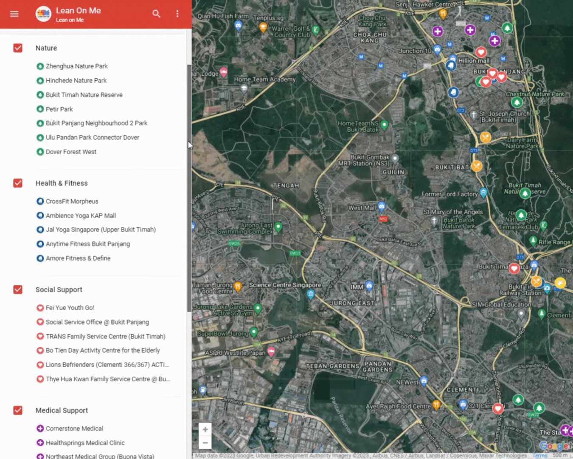Select Zhenghua Nature Park in the list
The image size is (573, 459).
[76, 66]
